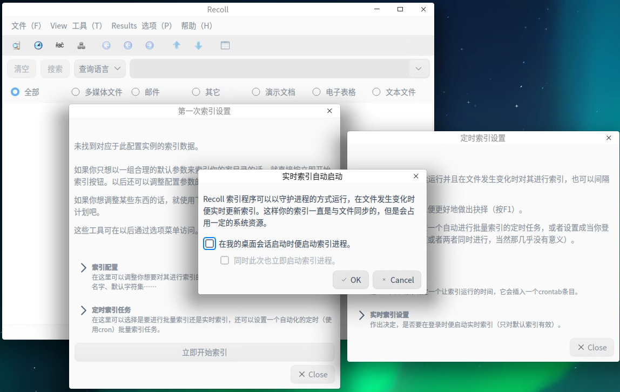
Task: Open the search history dropdown arrow
Action: [x=419, y=69]
